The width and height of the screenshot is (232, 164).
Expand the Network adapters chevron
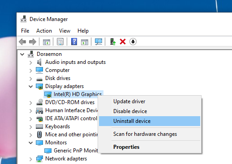click(x=31, y=159)
